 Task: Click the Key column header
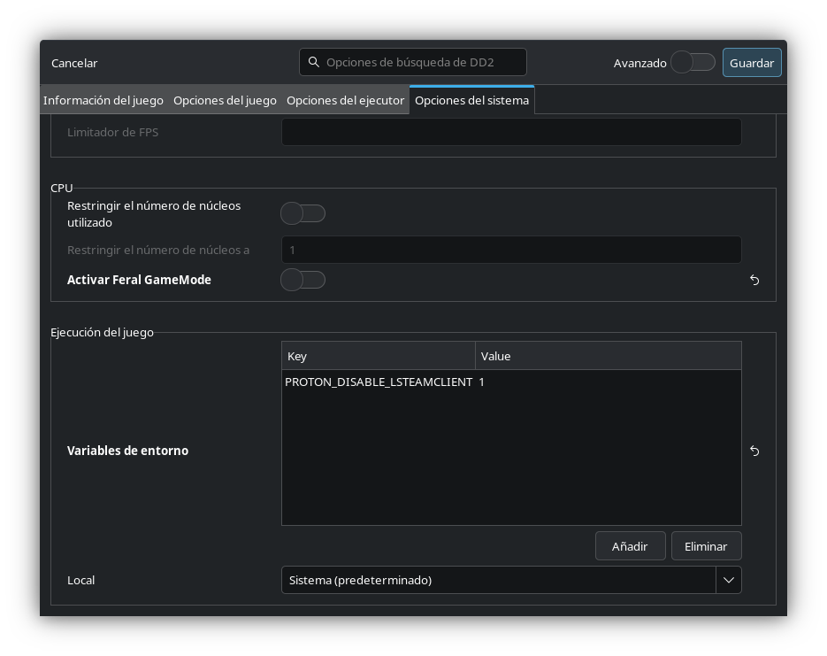[x=379, y=356]
